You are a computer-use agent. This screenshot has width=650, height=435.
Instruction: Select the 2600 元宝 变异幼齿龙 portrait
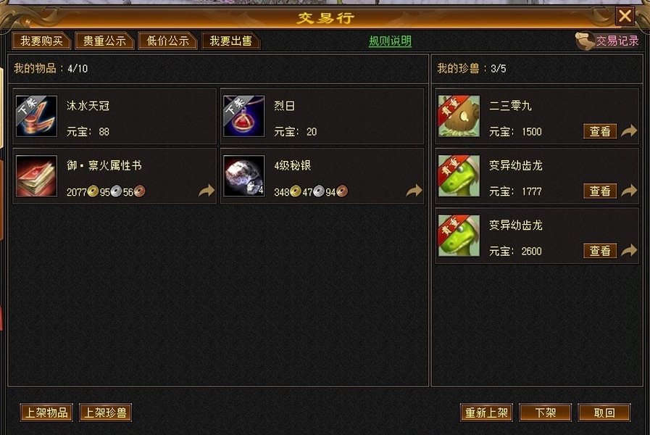pyautogui.click(x=459, y=236)
